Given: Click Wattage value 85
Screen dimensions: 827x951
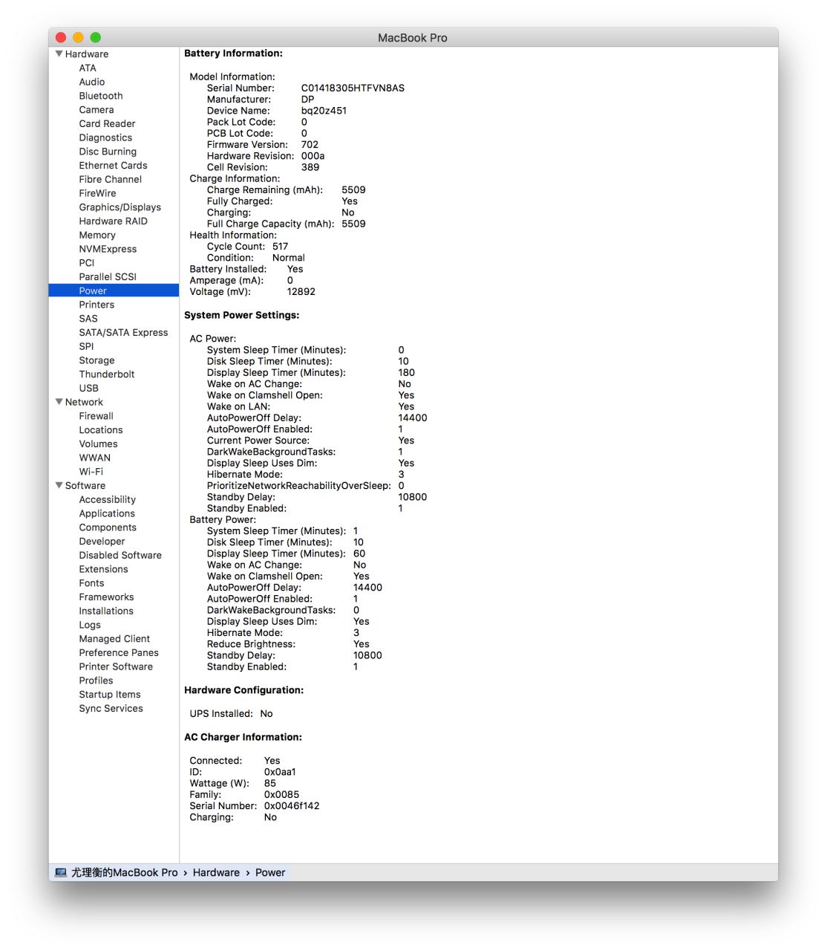Looking at the screenshot, I should coord(269,783).
